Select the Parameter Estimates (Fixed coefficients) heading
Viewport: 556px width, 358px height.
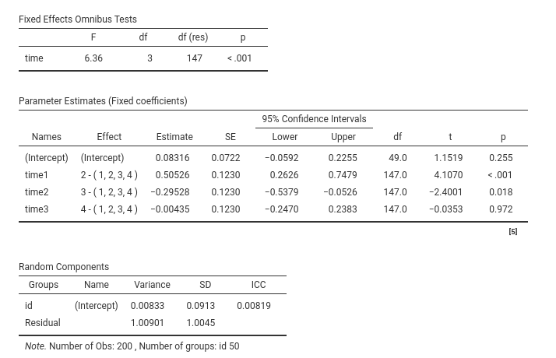[x=103, y=100]
